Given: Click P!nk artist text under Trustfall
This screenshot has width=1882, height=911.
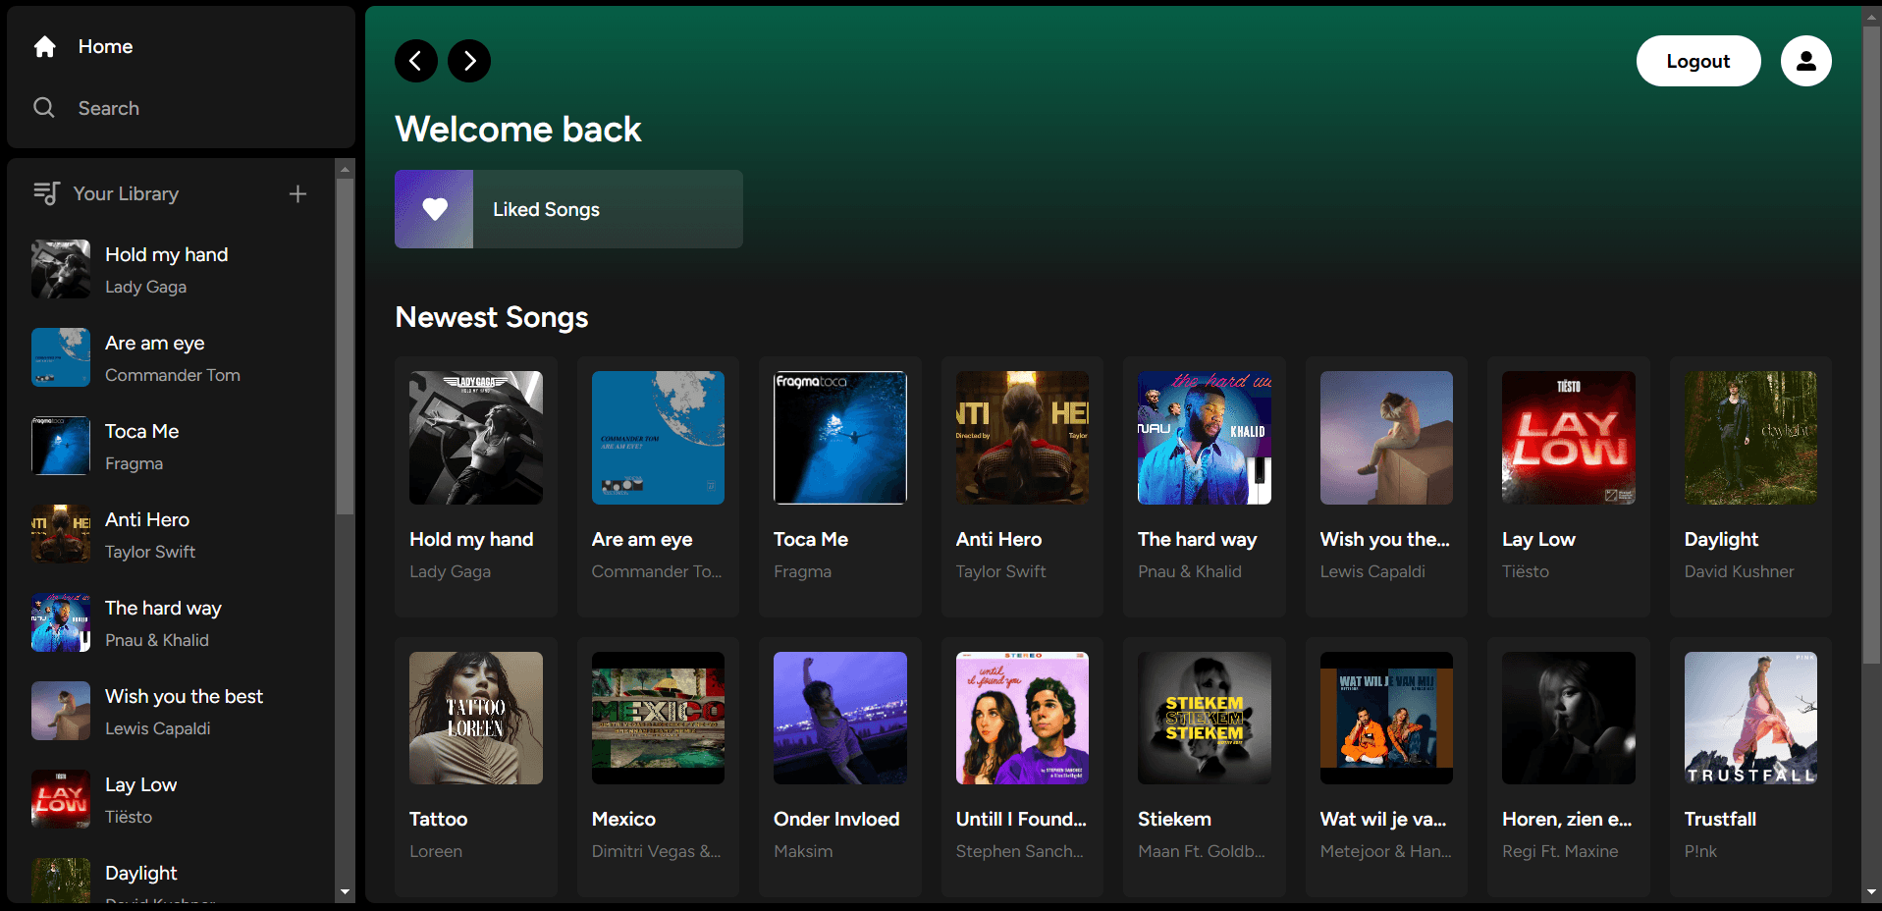Looking at the screenshot, I should click(x=1700, y=851).
